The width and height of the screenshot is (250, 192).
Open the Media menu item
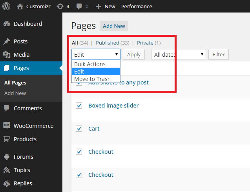coord(22,55)
